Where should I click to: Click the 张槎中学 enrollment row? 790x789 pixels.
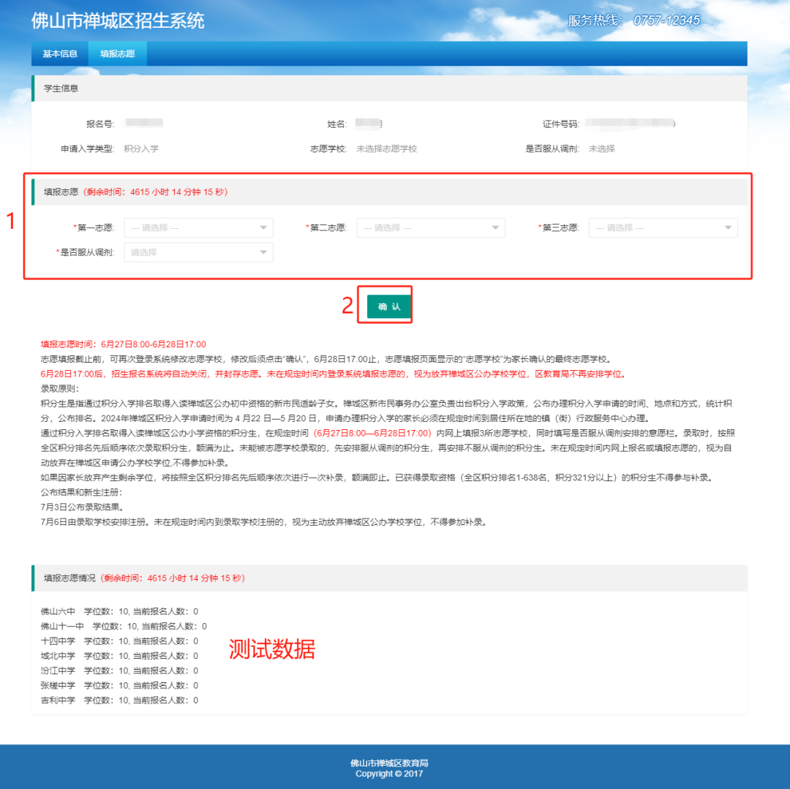point(119,685)
